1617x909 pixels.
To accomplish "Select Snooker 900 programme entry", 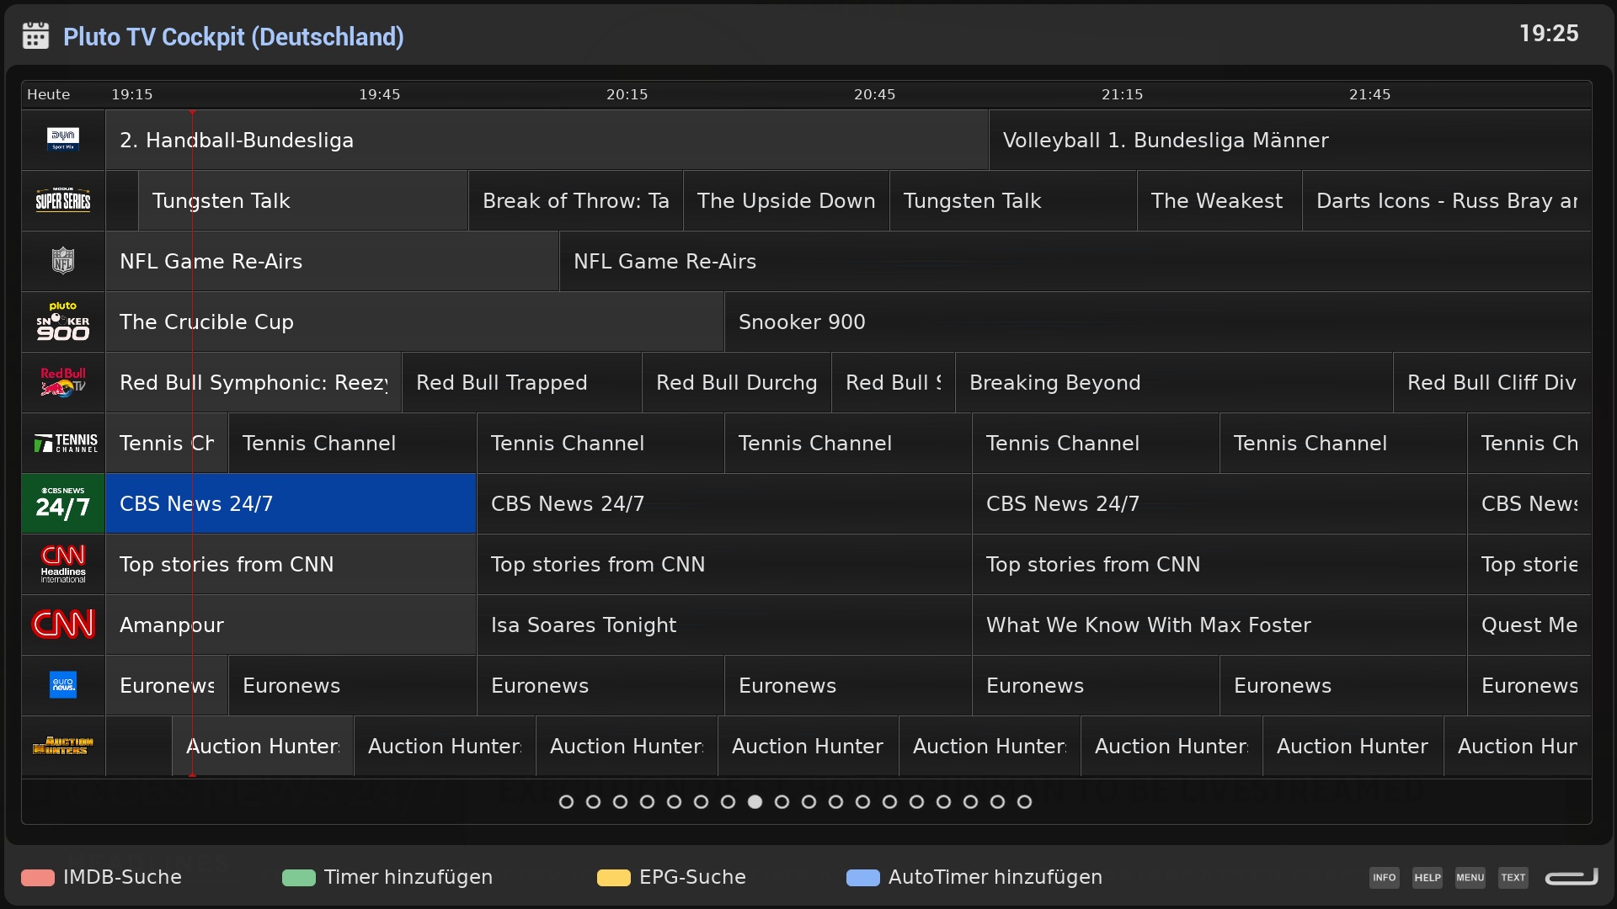I will 1158,322.
